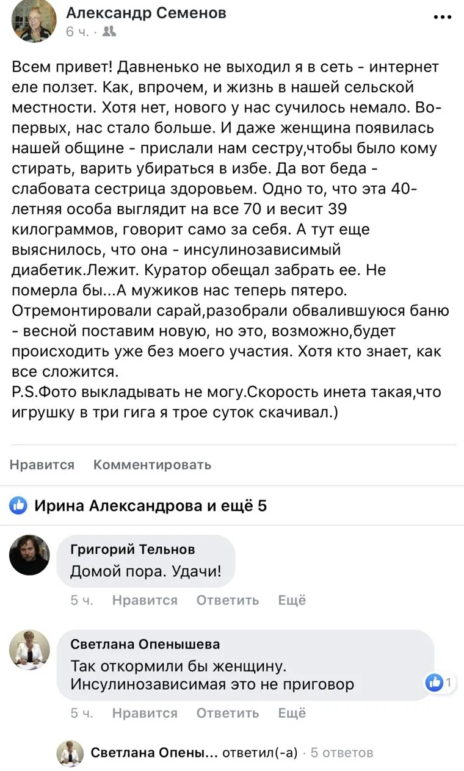Open Александр Семенов's profile name link
464x771 pixels.
point(146,13)
